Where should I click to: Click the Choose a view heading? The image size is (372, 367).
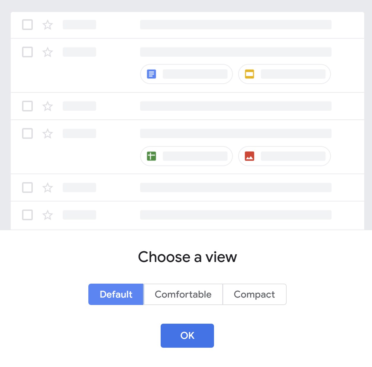pos(187,257)
